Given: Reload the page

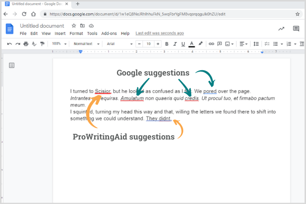Looking at the screenshot, I should 24,14.
